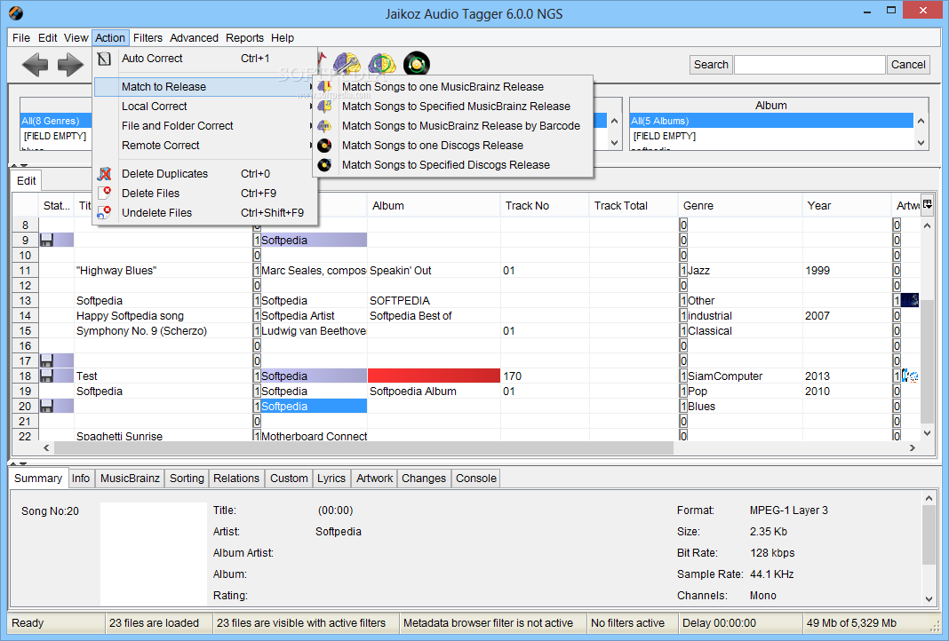Image resolution: width=949 pixels, height=641 pixels.
Task: Choose Delete Files from the Action menu
Action: coord(204,193)
